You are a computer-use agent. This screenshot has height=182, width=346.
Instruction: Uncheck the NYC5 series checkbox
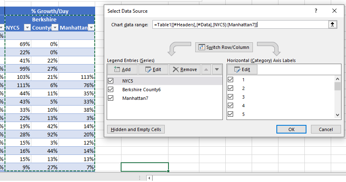[x=111, y=81]
